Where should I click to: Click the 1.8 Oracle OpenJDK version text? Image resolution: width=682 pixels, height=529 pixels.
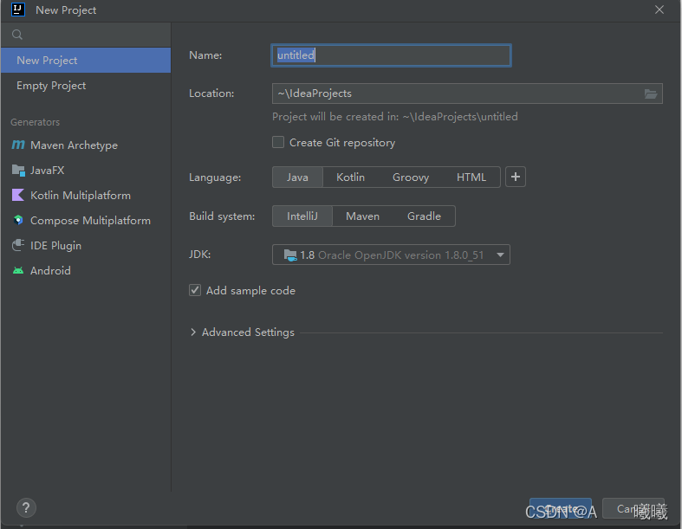pos(392,255)
